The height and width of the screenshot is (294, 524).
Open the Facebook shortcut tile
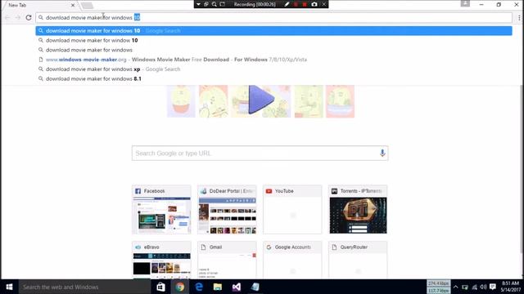(161, 209)
